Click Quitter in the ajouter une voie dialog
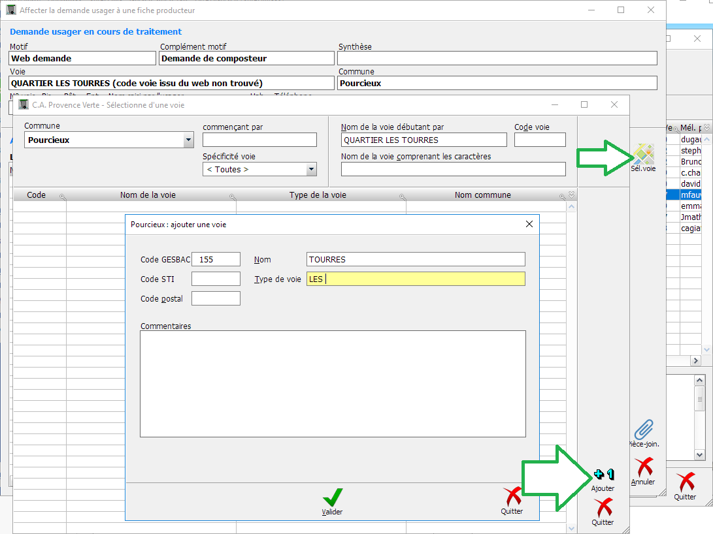 [512, 498]
